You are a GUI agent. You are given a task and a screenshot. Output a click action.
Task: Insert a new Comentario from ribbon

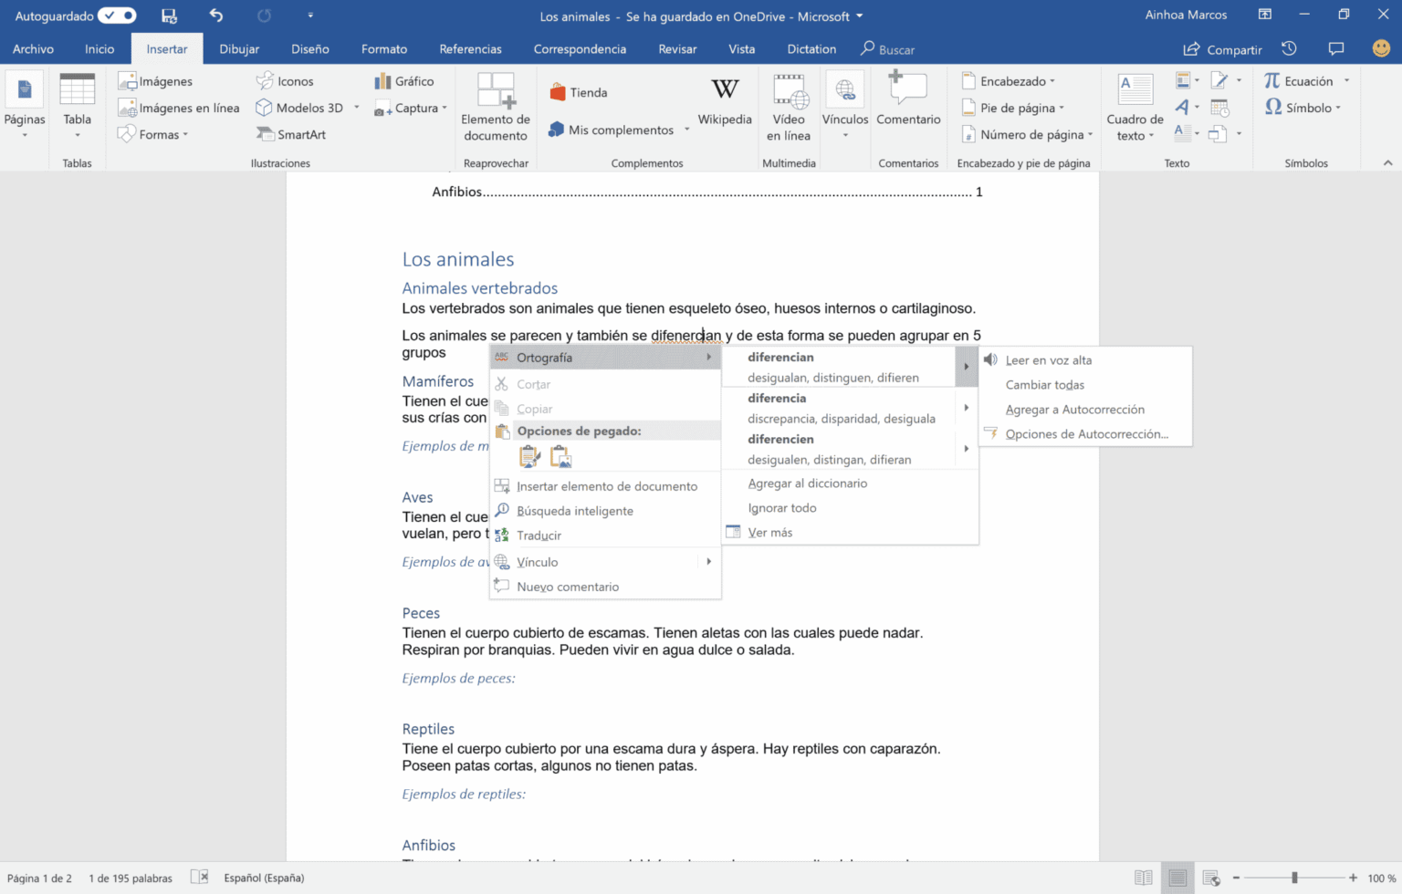coord(908,99)
